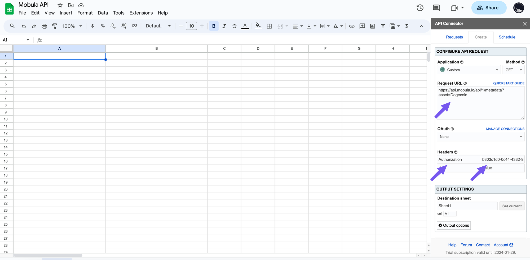Open the vertical align dropdown
Viewport: 530px width, 260px height.
(x=311, y=26)
